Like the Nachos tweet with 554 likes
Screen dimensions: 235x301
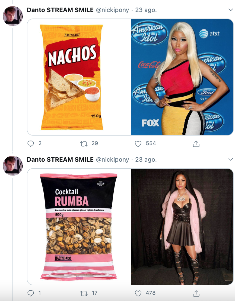(138, 143)
